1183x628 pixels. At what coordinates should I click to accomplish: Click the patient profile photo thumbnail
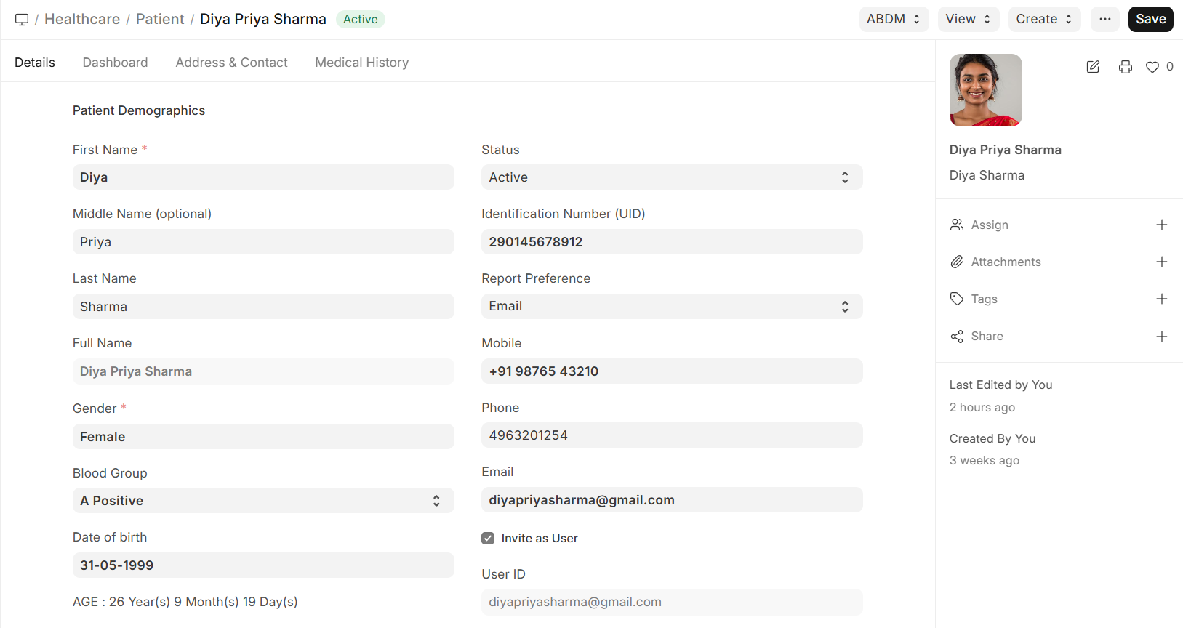pyautogui.click(x=985, y=90)
